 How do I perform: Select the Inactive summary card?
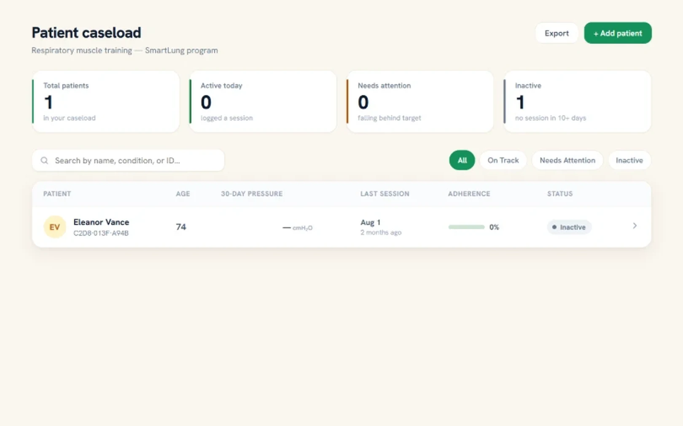click(x=577, y=101)
